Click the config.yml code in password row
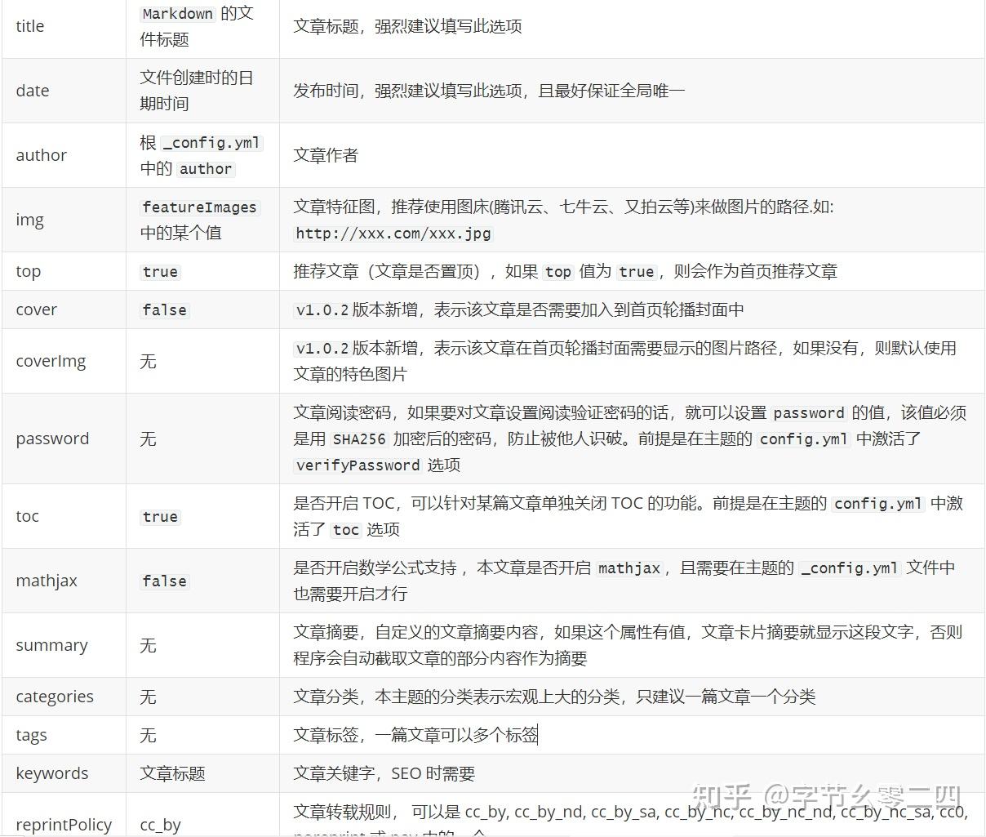This screenshot has width=986, height=837. click(x=802, y=439)
